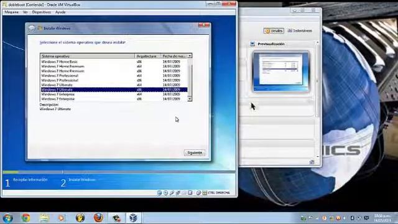Select Windows 7 Professional x64 row

click(114, 76)
